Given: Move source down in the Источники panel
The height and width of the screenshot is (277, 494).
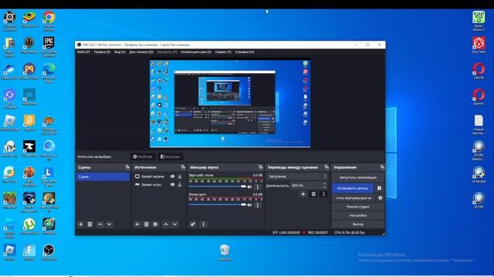Looking at the screenshot, I should click(x=175, y=224).
